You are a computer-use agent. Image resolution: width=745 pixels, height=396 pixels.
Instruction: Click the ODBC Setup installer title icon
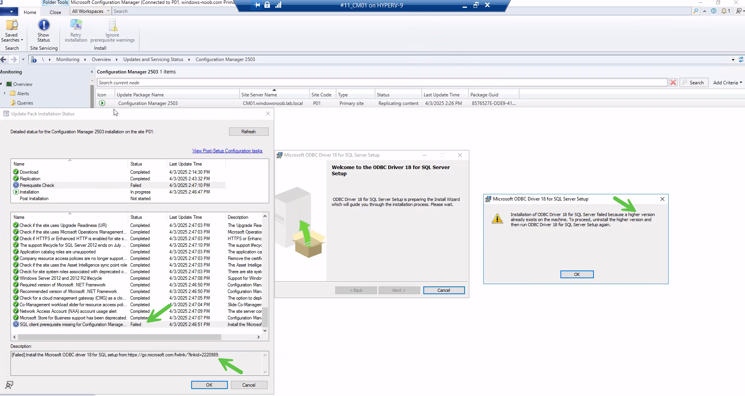pos(279,155)
